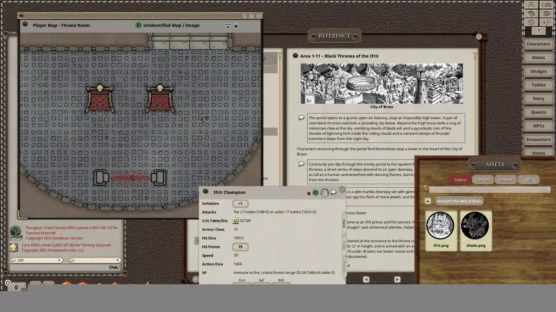The width and height of the screenshot is (556, 312).
Task: Open the Encounters sidebar button
Action: pyautogui.click(x=538, y=140)
